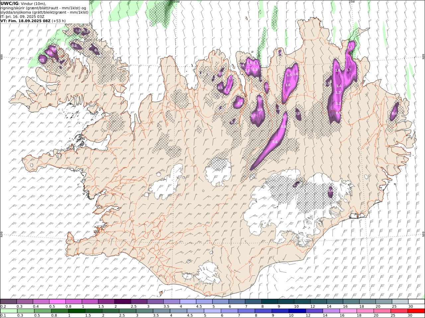425x318 pixels.
Task: Click the green swatch labeled 2 in rain legend
Action: pyautogui.click(x=111, y=311)
